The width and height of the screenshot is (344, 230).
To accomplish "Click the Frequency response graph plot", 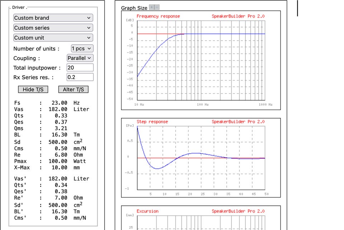I will click(x=201, y=61).
